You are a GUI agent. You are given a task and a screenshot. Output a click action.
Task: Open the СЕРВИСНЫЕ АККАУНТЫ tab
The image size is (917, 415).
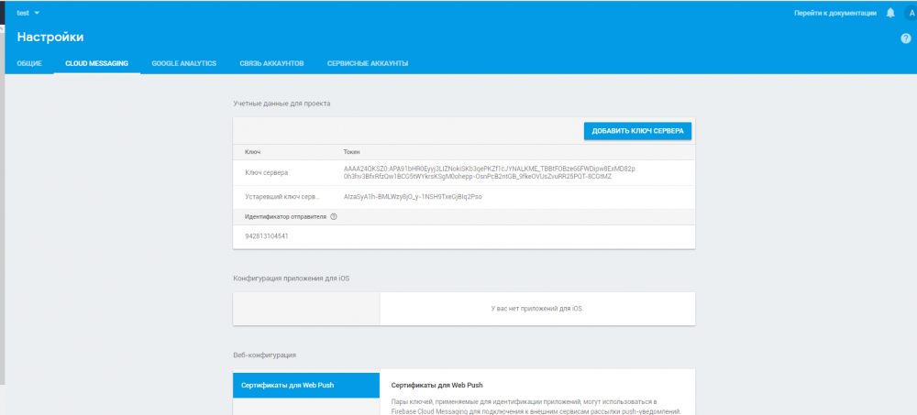click(368, 63)
